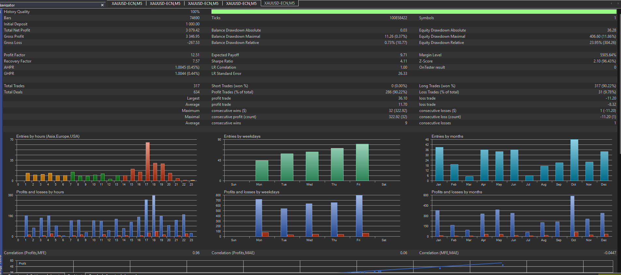Open the third XAUUSD-ECN,M5 chart tab
Viewport: 621px width, 275px height.
pyautogui.click(x=203, y=4)
